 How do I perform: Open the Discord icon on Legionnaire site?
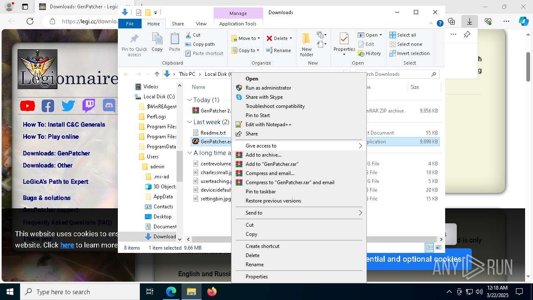point(109,106)
